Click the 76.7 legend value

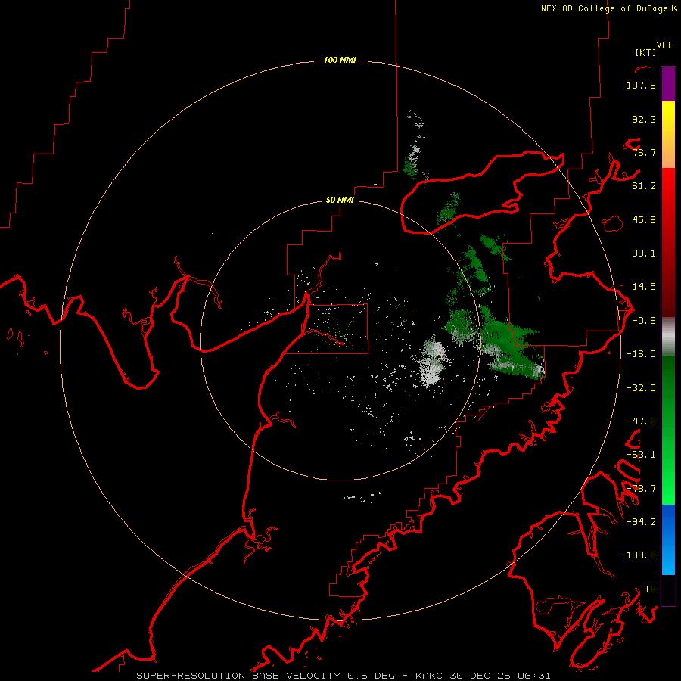coord(644,152)
